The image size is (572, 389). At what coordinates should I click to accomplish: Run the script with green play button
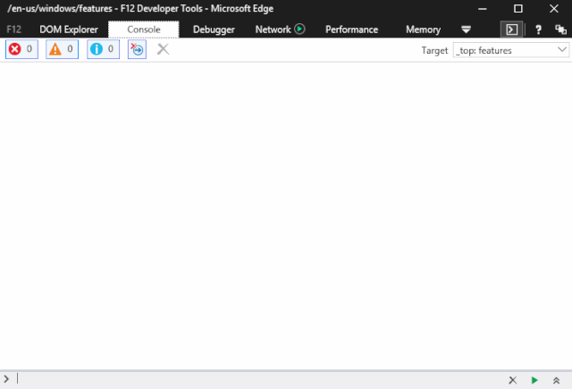(534, 380)
